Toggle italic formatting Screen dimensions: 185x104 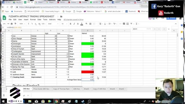point(74,24)
